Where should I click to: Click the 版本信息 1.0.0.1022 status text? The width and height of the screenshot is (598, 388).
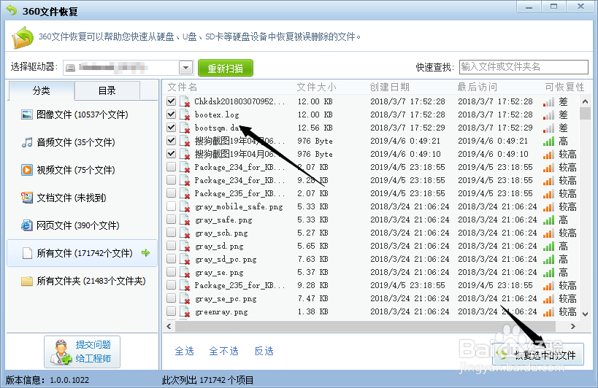point(47,380)
